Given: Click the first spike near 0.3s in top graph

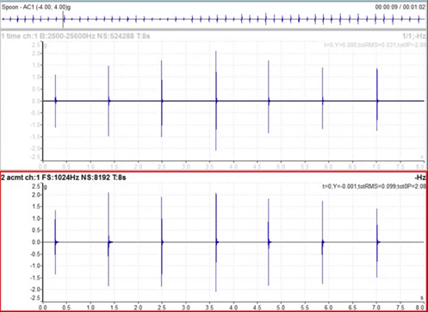Looking at the screenshot, I should point(55,101).
